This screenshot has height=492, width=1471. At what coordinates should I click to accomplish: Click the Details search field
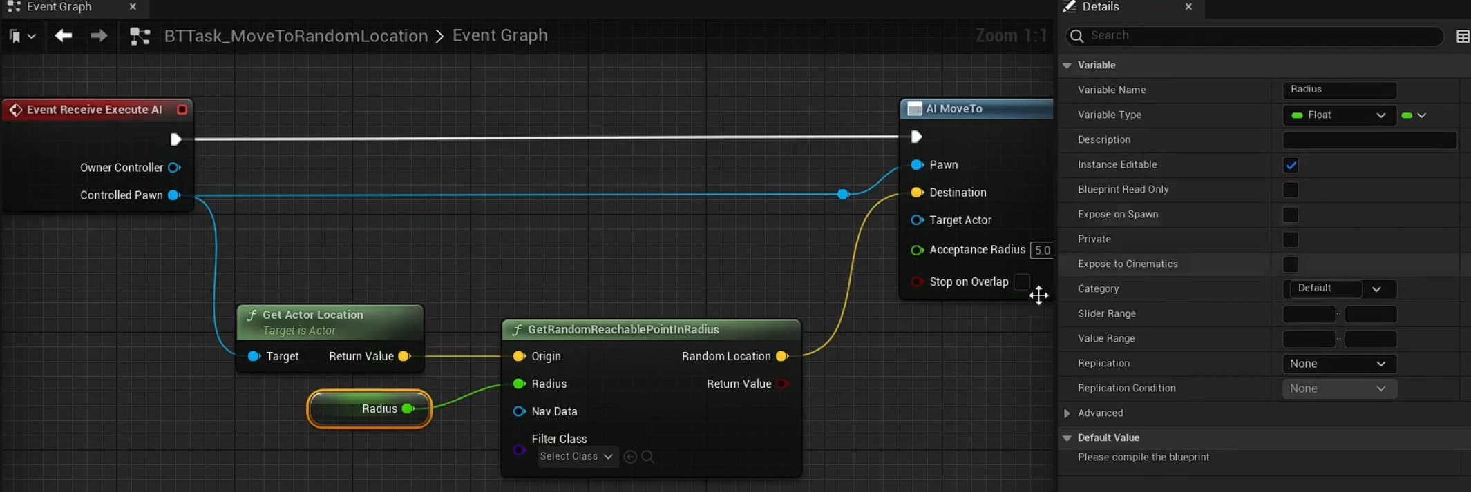click(1258, 36)
